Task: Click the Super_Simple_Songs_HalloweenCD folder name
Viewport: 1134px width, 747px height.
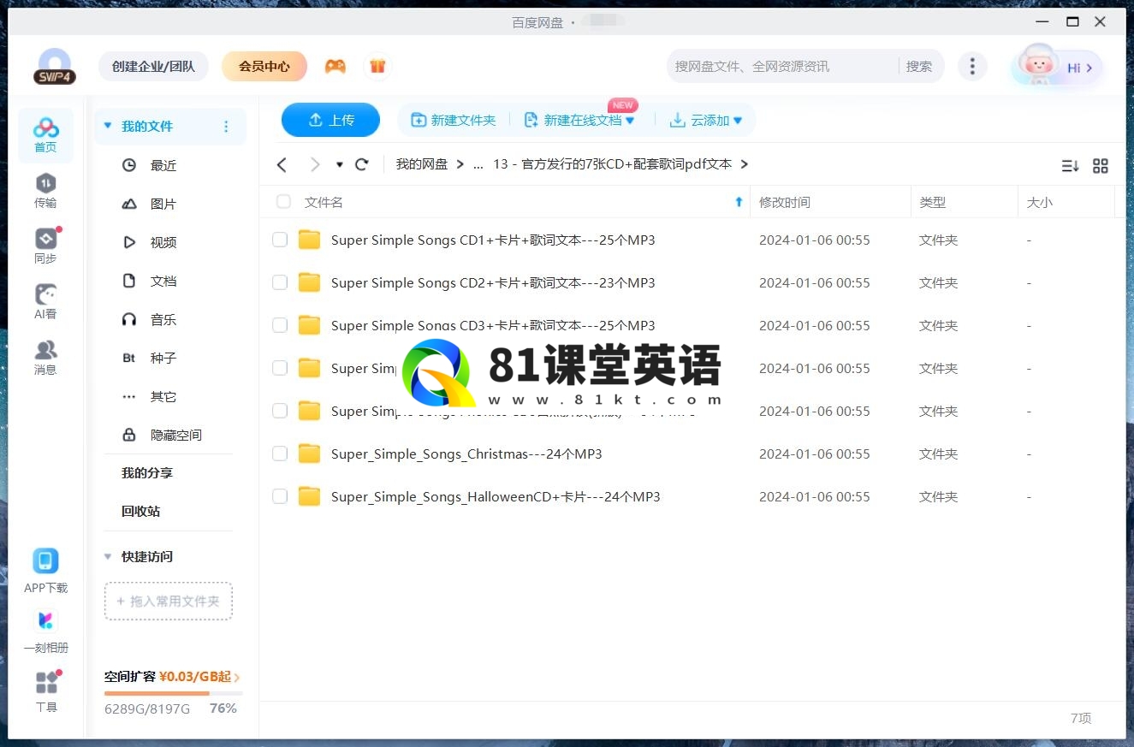Action: click(496, 496)
